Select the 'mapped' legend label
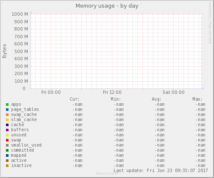Viewport: 214px width, 178px height. (x=19, y=155)
